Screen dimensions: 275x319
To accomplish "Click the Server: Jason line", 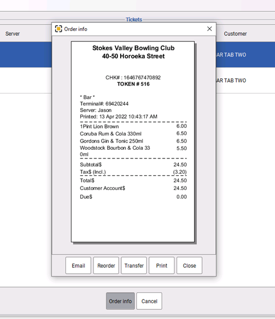I will click(96, 111).
